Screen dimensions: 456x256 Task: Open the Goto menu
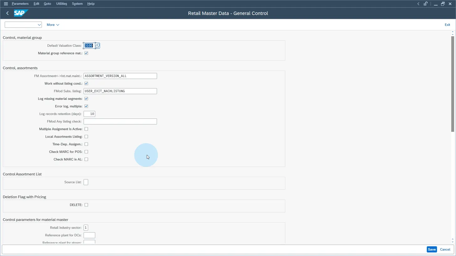(x=47, y=4)
